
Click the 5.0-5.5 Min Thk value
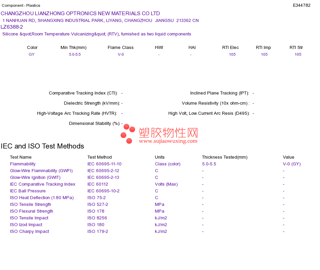75,54
